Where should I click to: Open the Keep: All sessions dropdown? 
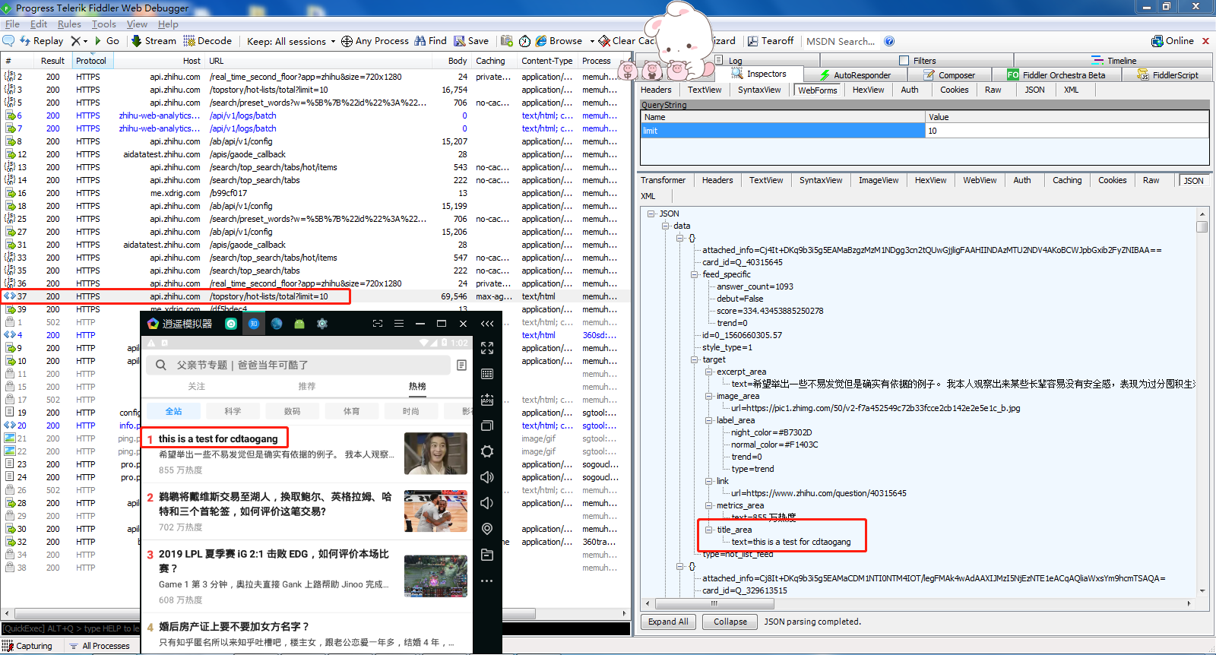click(x=291, y=41)
